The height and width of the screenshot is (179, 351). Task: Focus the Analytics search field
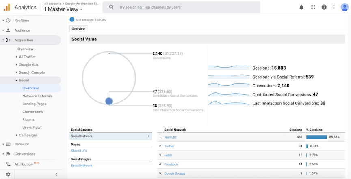[181, 7]
